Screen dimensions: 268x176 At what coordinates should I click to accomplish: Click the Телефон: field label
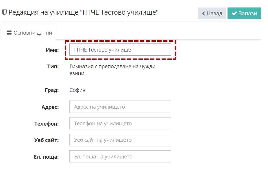point(47,124)
